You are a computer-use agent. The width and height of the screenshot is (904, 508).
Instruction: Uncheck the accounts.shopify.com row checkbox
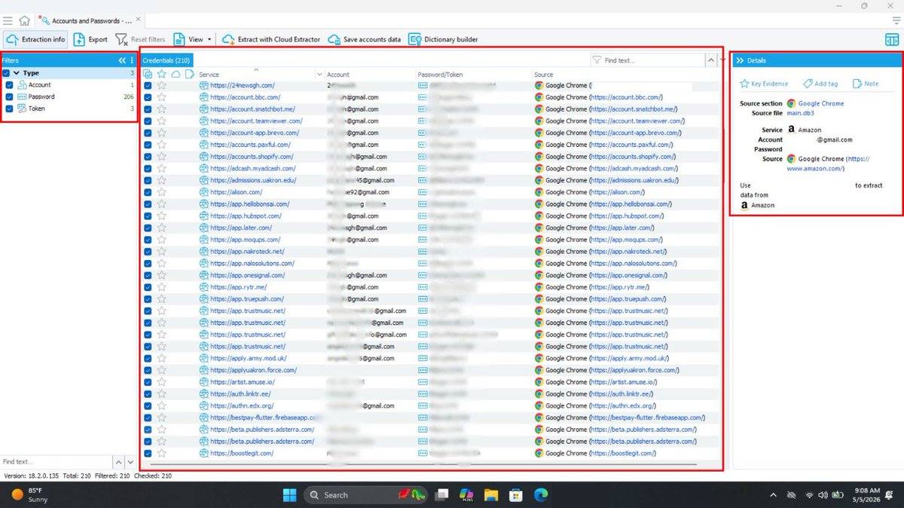click(148, 157)
